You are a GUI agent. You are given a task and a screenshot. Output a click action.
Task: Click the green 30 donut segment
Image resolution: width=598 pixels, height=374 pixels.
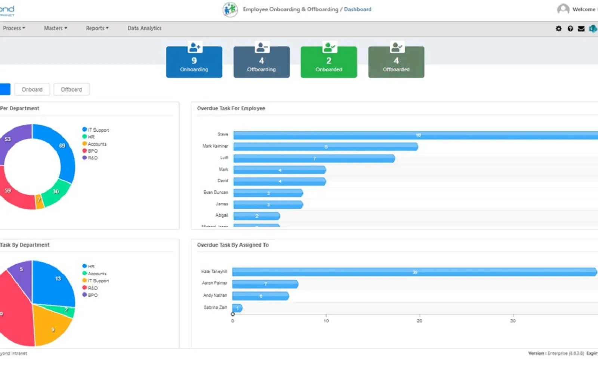tap(56, 192)
